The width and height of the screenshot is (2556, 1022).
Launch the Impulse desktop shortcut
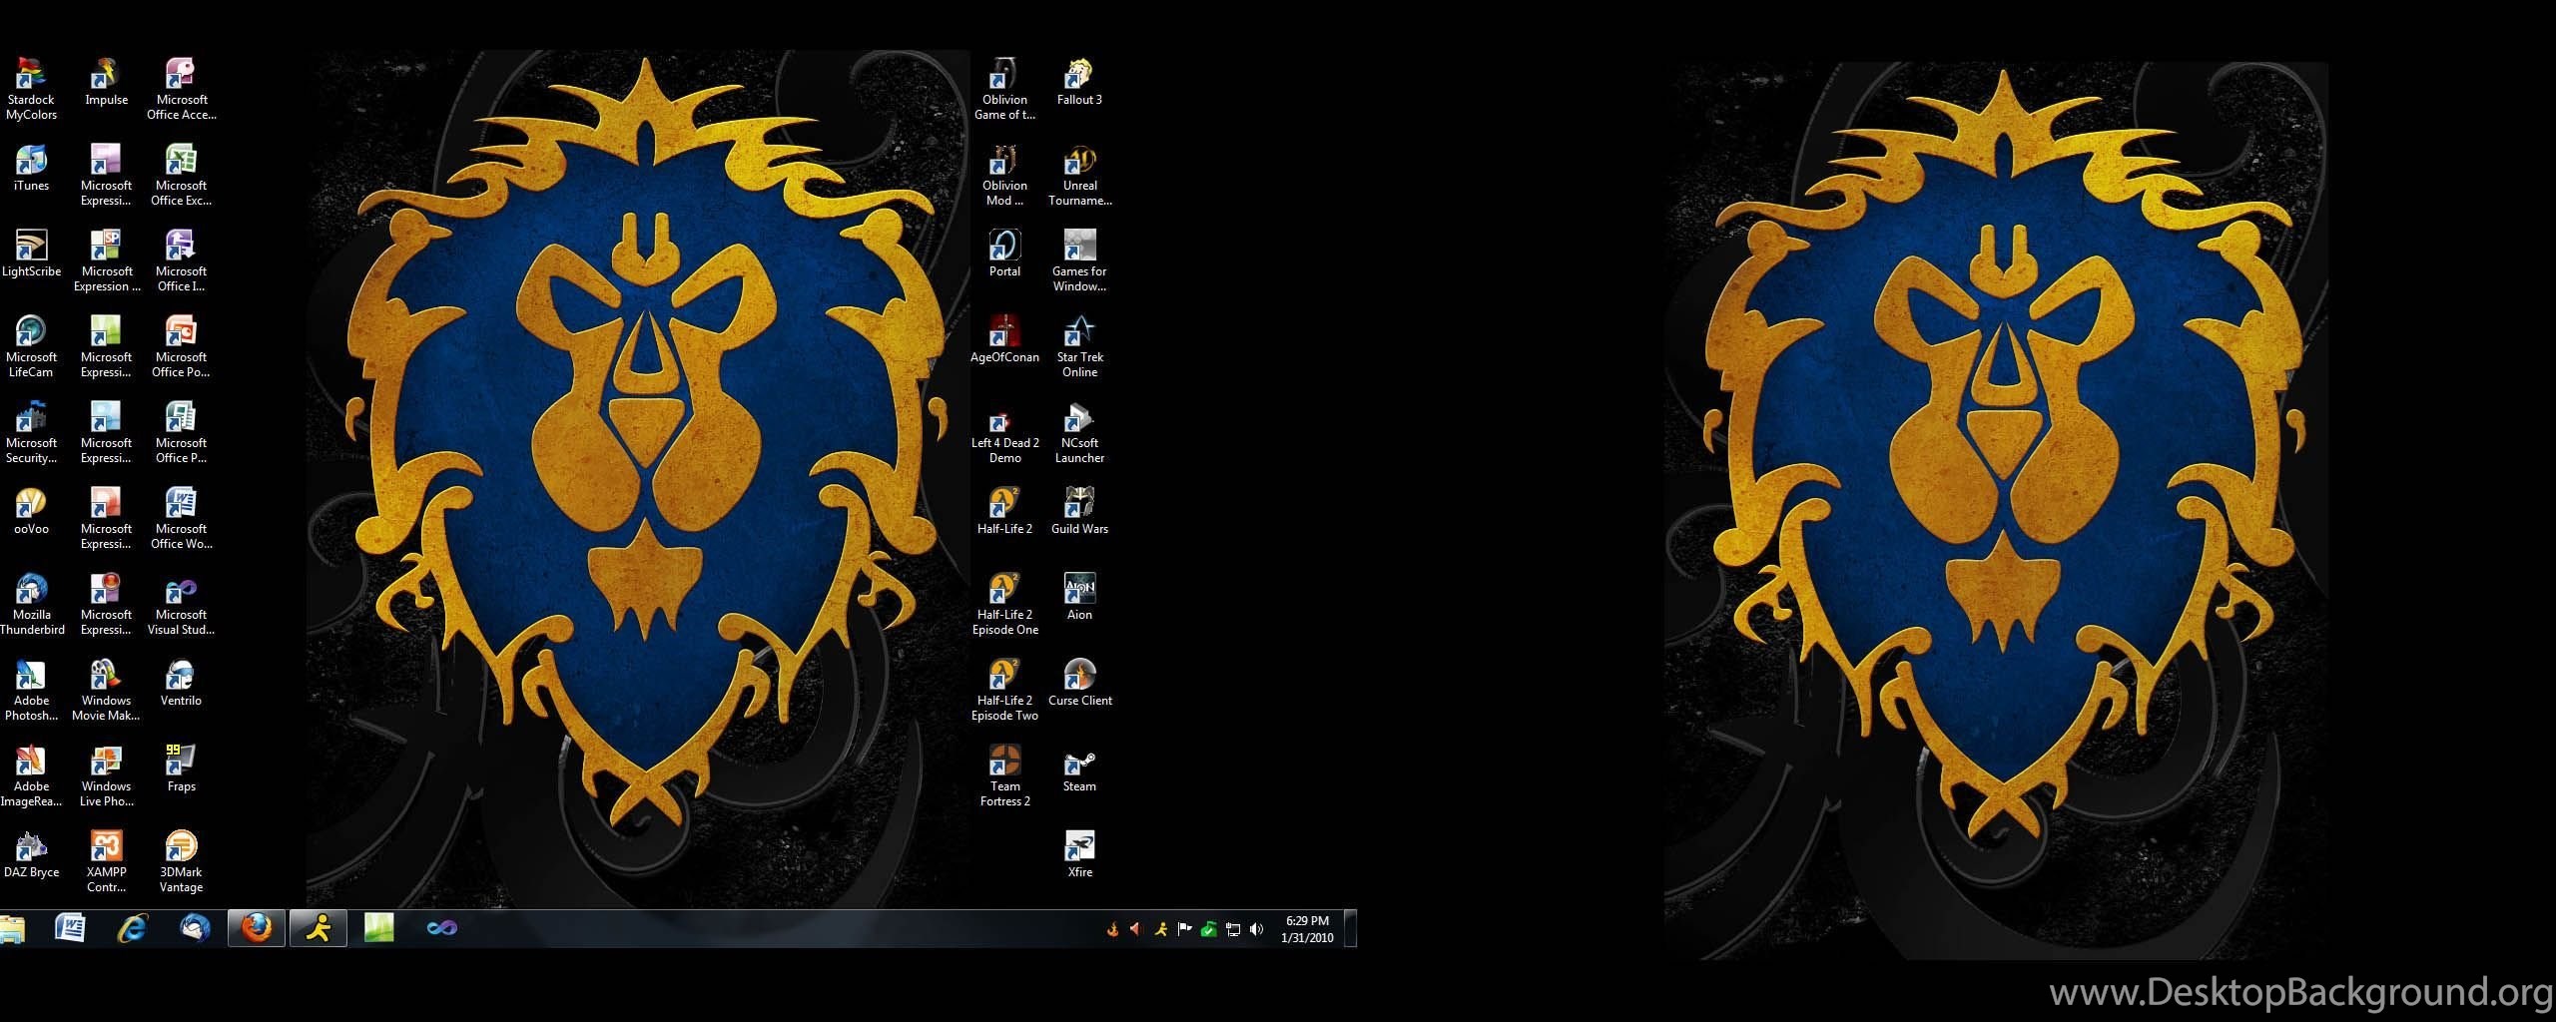[106, 82]
